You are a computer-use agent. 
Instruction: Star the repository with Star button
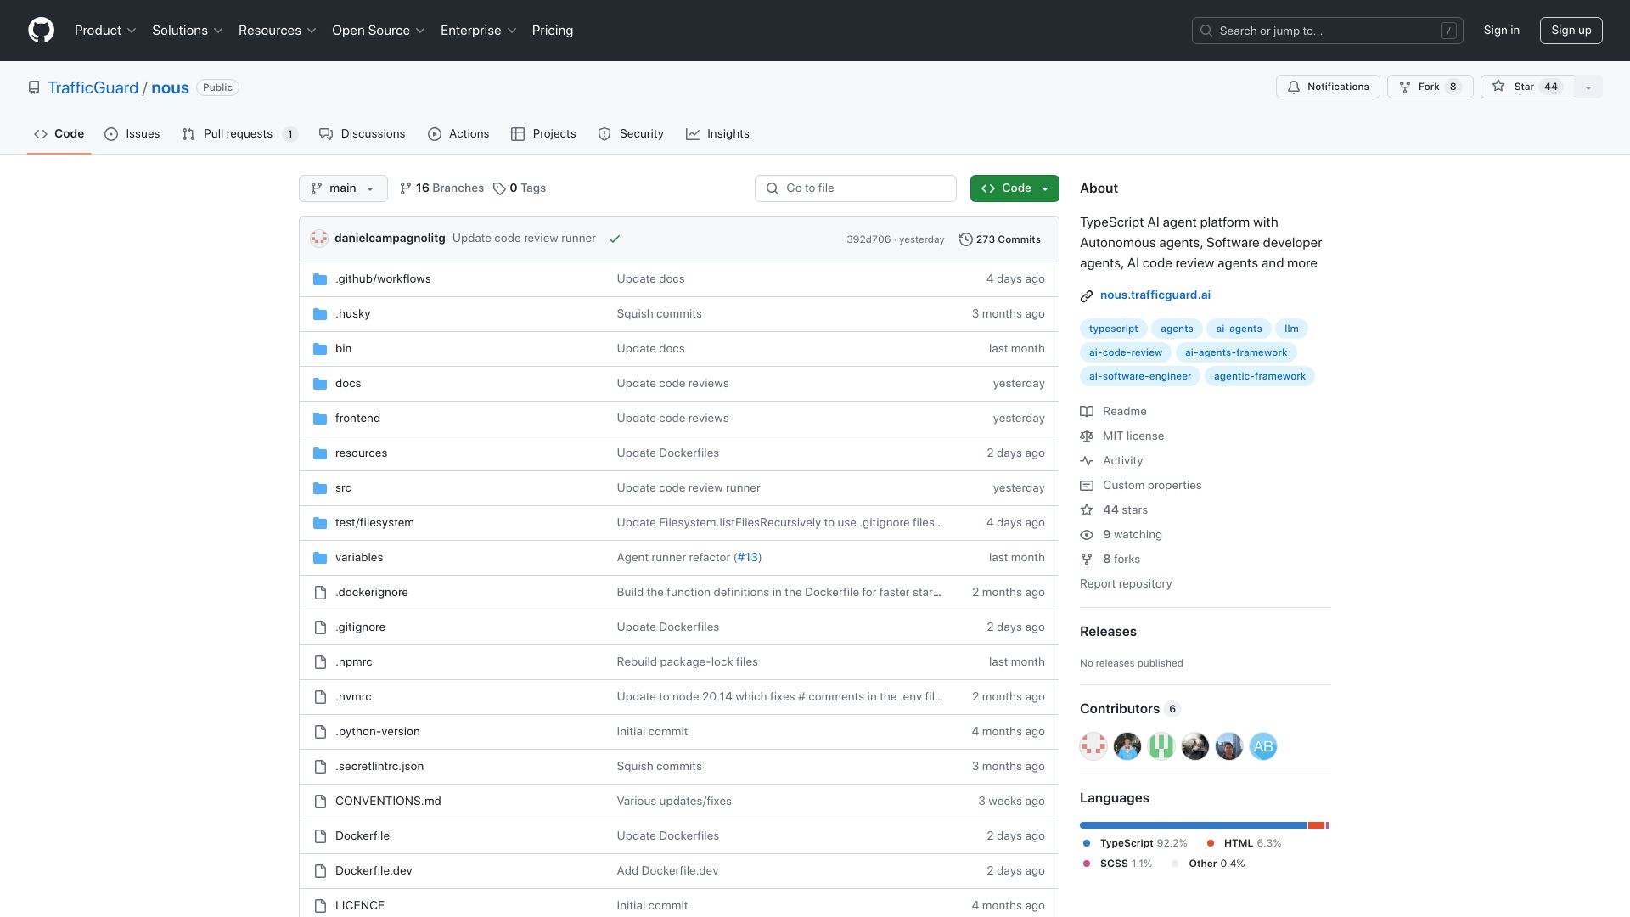pos(1527,87)
